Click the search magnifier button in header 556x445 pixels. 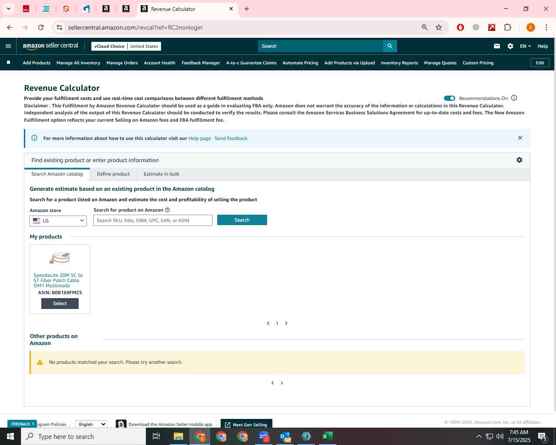pyautogui.click(x=390, y=46)
